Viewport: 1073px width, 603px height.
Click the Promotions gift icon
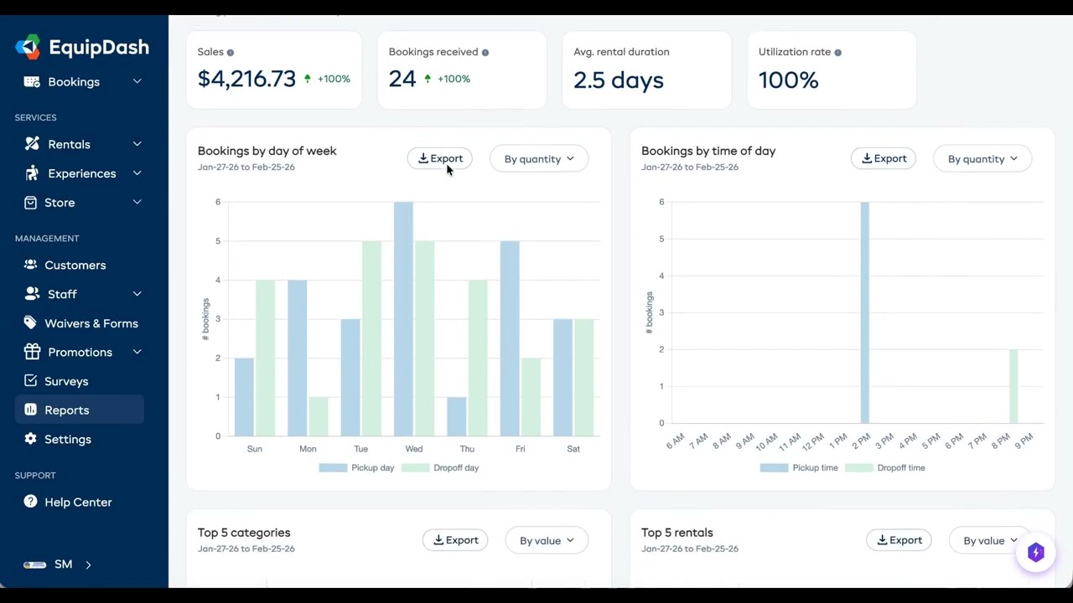pyautogui.click(x=32, y=352)
